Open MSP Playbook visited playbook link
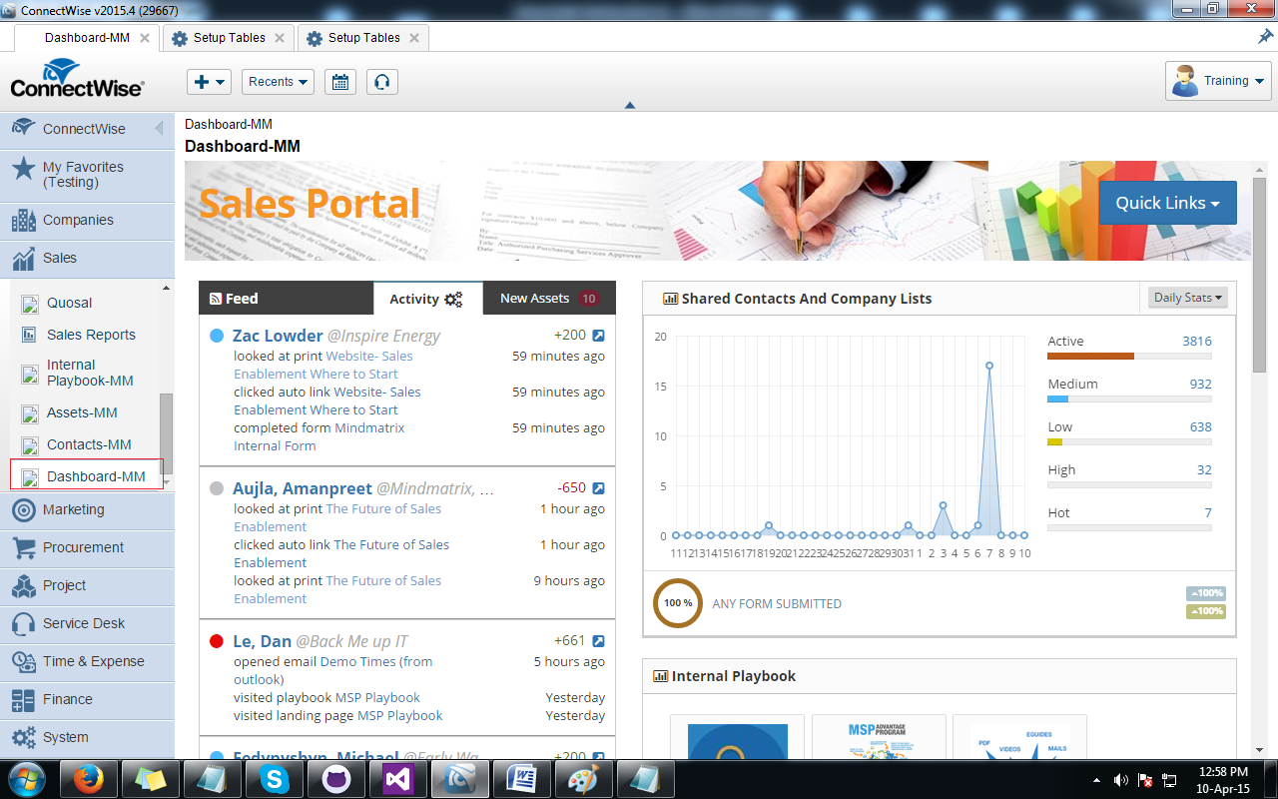The image size is (1278, 799). point(377,697)
